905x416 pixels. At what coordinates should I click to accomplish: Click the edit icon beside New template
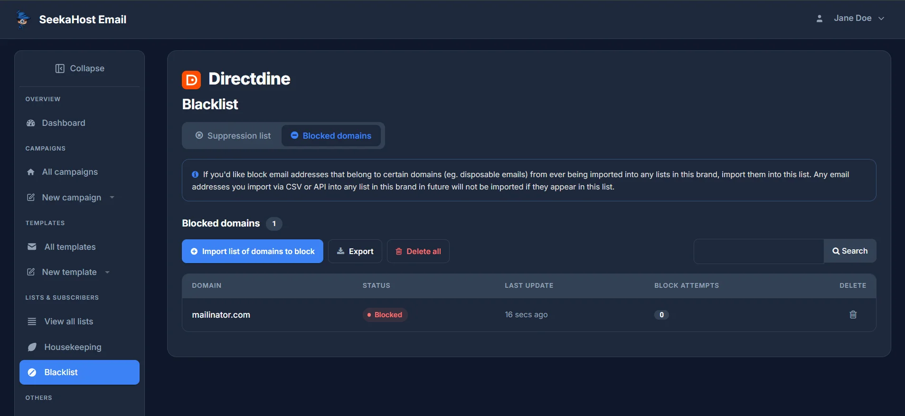tap(31, 272)
